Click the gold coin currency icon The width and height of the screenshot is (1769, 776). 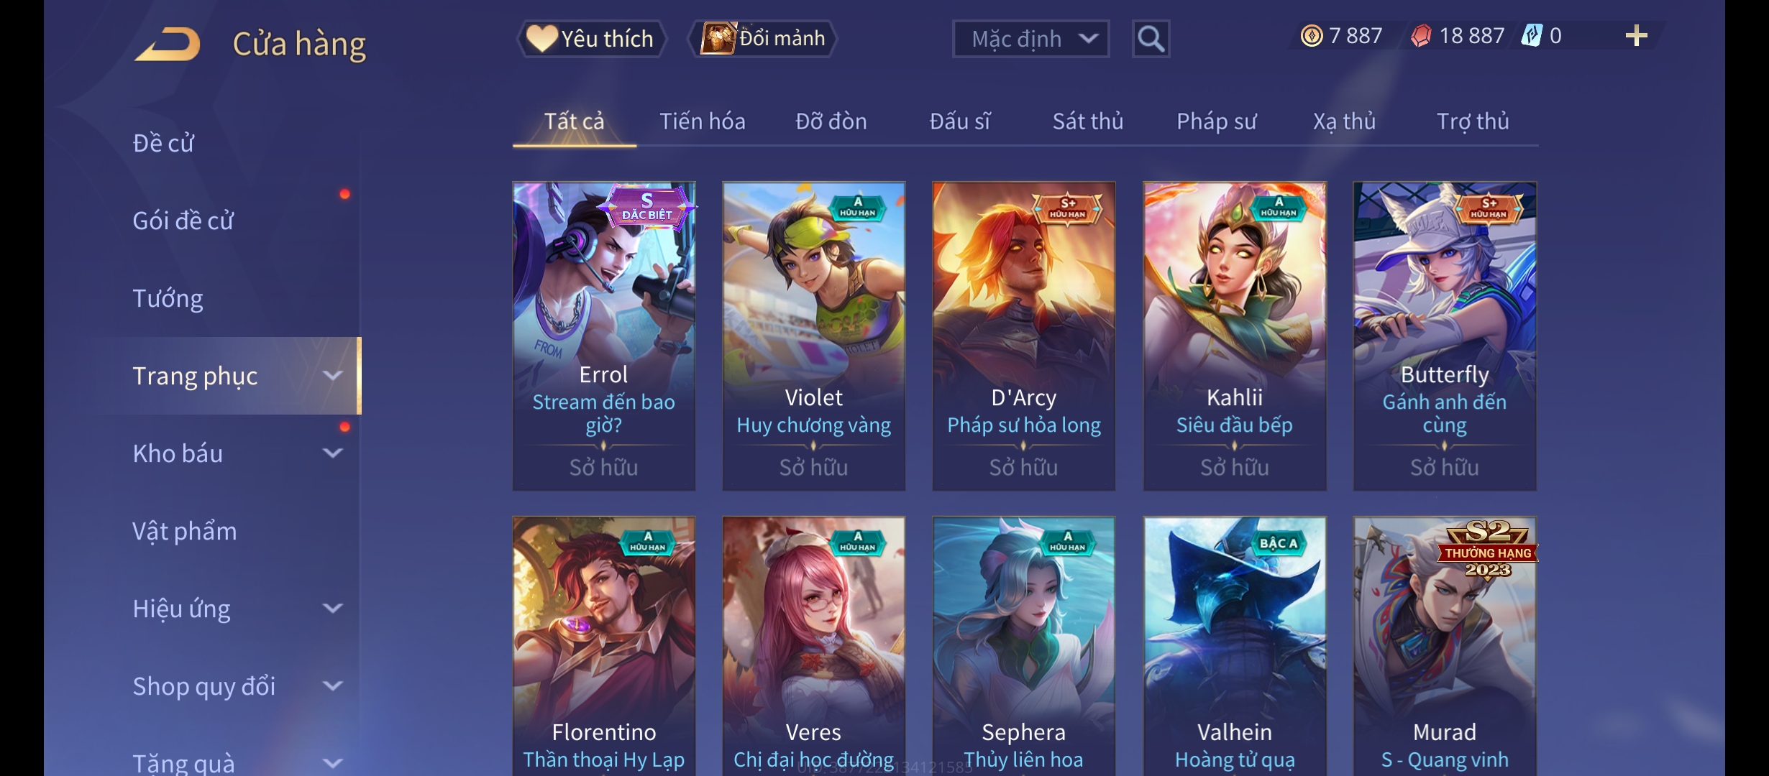[1312, 36]
